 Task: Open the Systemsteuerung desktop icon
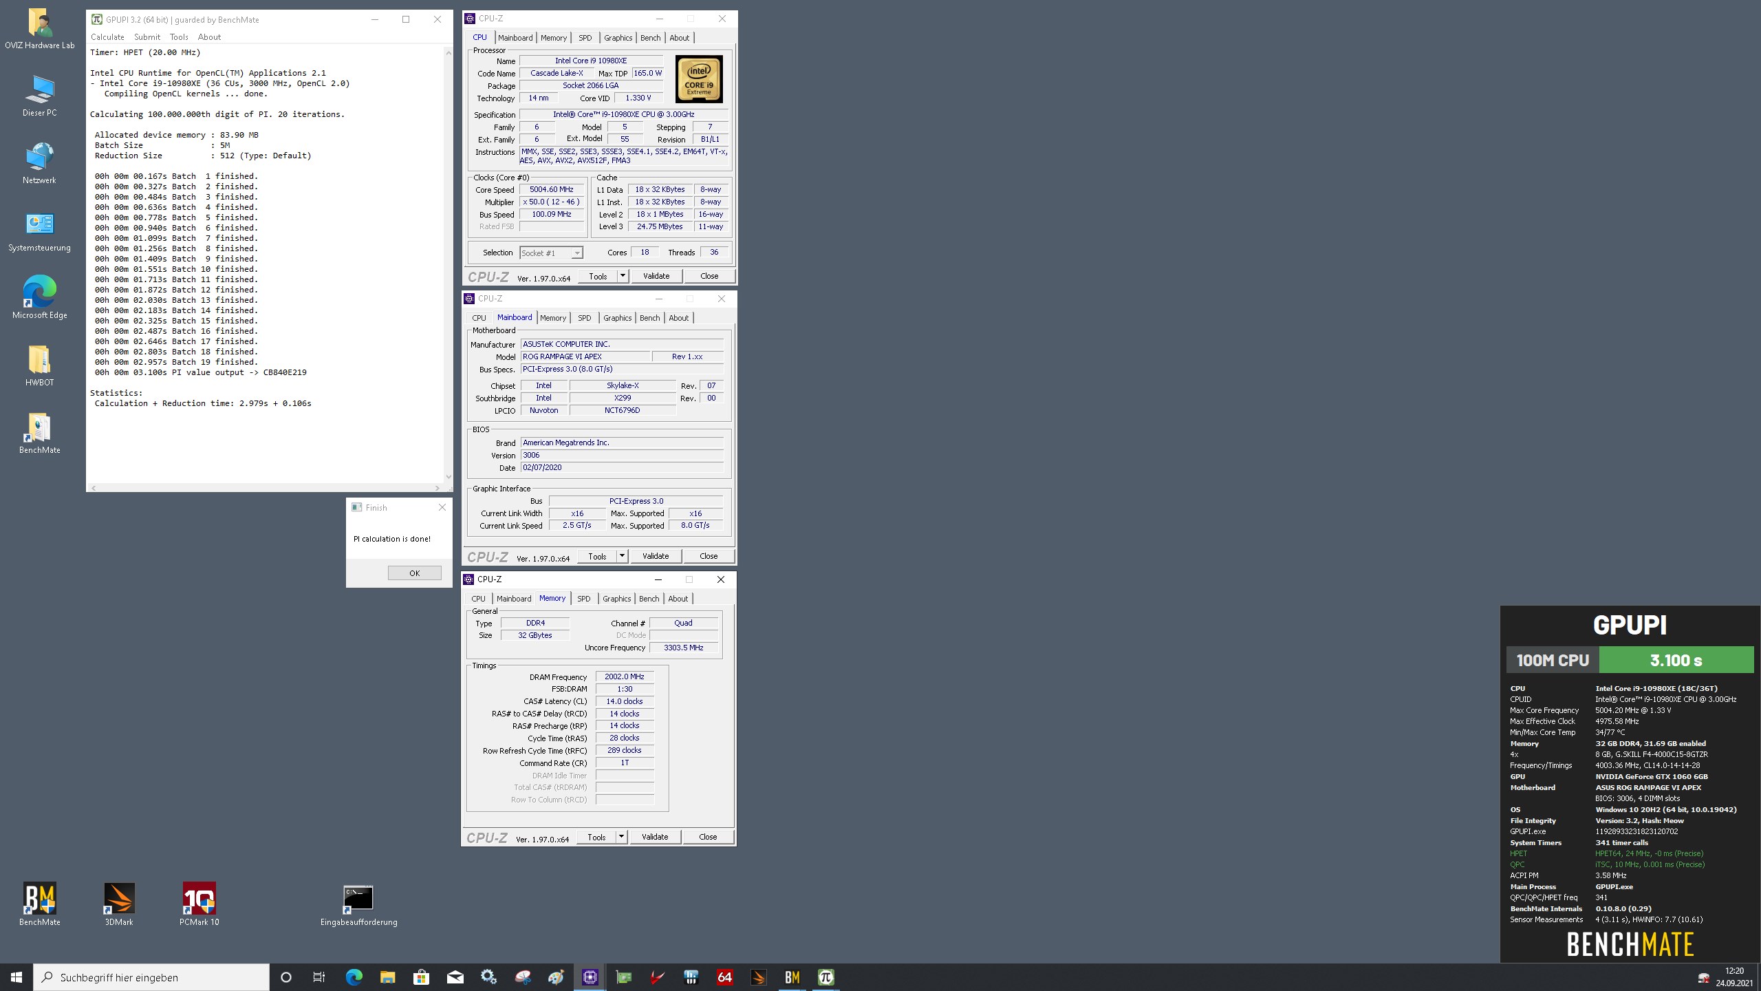pyautogui.click(x=39, y=231)
